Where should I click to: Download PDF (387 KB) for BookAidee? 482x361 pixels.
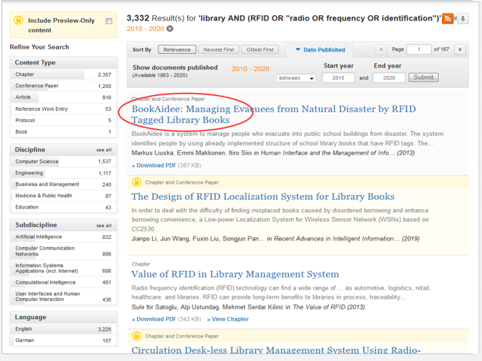pyautogui.click(x=166, y=165)
